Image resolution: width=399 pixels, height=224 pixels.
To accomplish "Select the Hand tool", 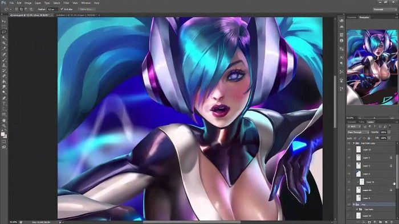I will [x=4, y=120].
